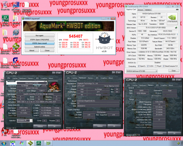Click Validate in the right CPU-Z Memory window
This screenshot has height=146, width=183.
[x=160, y=133]
